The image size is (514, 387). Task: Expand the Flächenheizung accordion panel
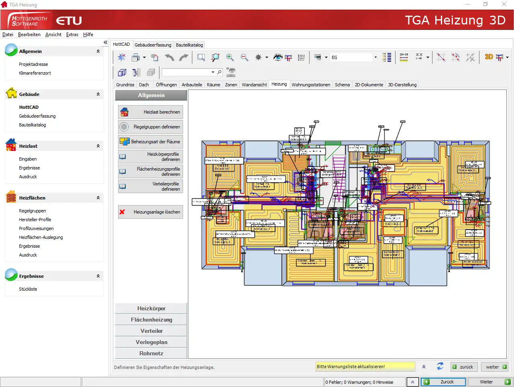[x=151, y=320]
